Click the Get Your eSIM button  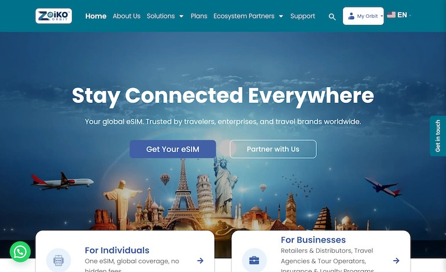click(173, 149)
